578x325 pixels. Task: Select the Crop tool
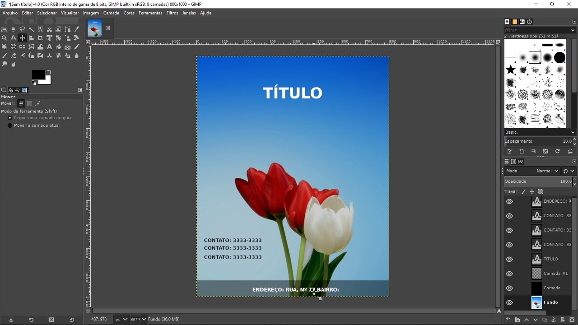coord(40,38)
